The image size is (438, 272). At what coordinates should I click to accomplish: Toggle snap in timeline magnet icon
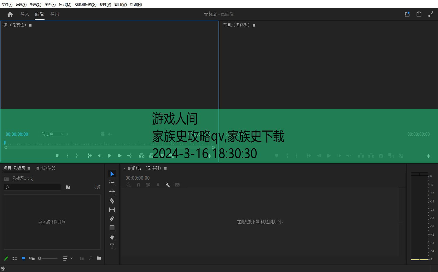pos(138,185)
